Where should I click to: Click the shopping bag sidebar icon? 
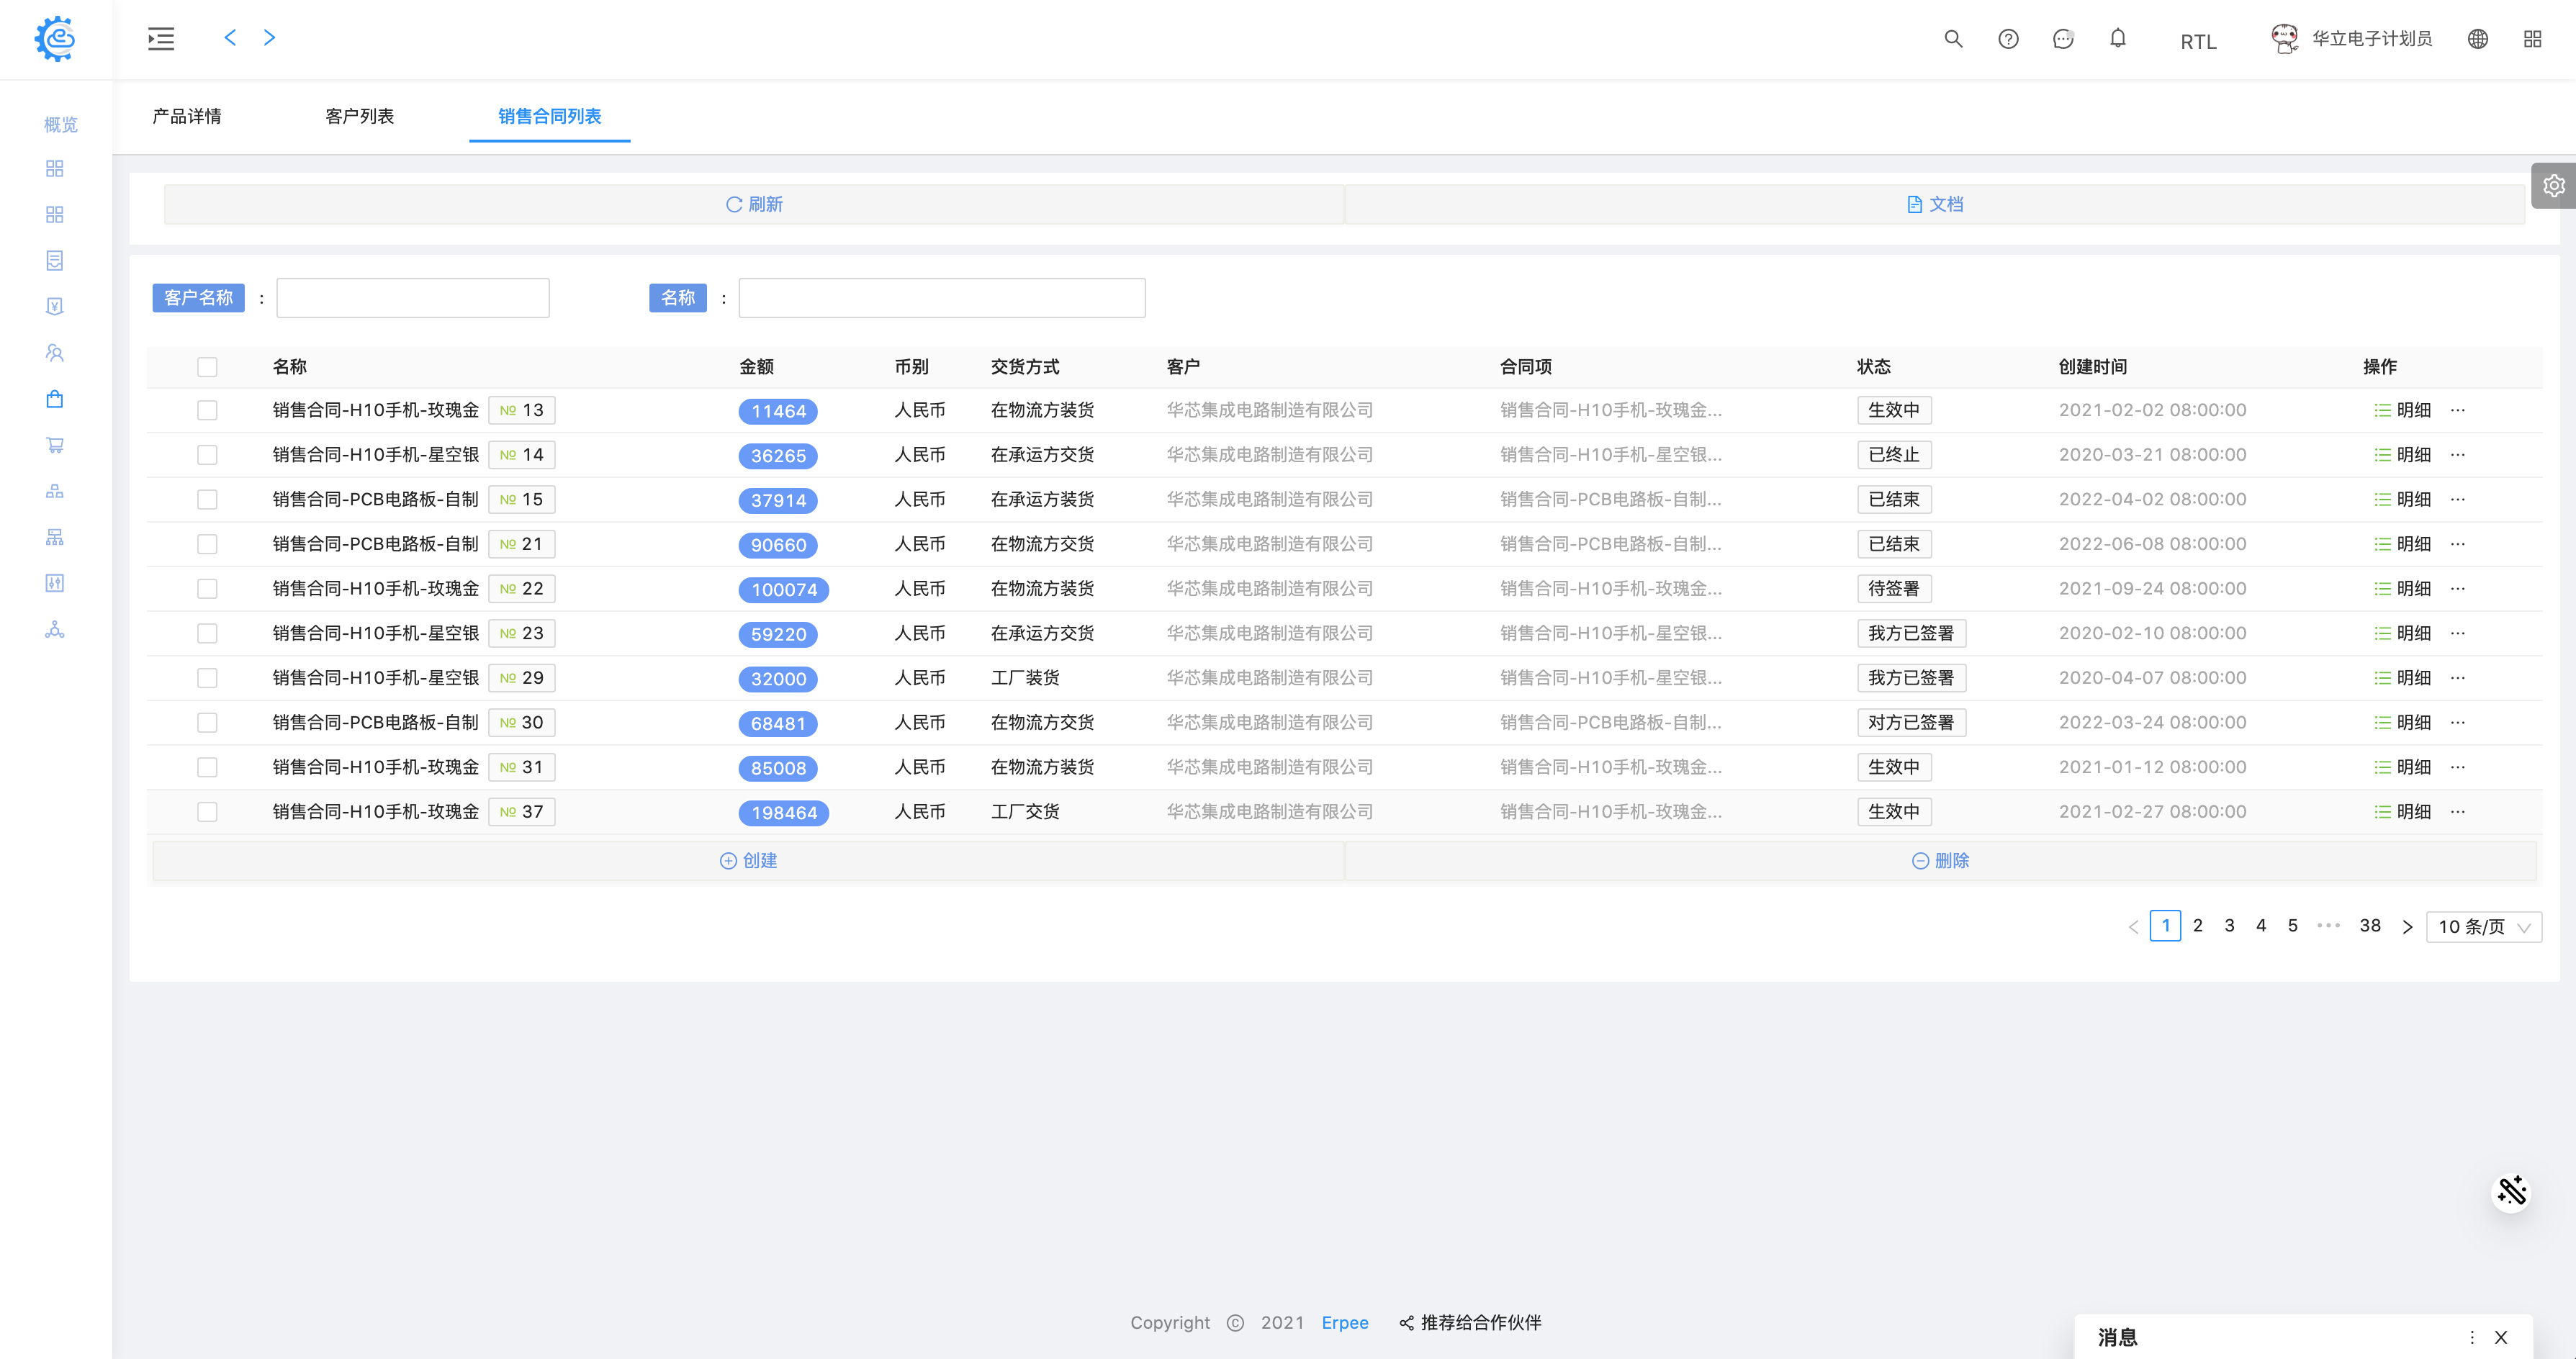pos(55,399)
